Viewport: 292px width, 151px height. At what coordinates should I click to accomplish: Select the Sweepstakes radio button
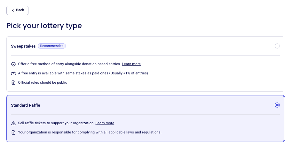point(277,46)
